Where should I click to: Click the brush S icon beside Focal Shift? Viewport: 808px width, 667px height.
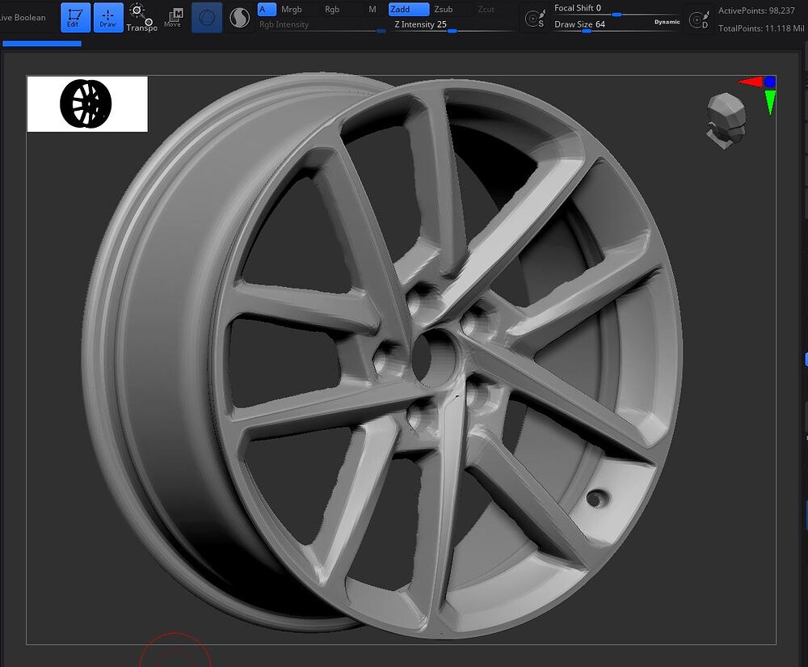coord(534,19)
